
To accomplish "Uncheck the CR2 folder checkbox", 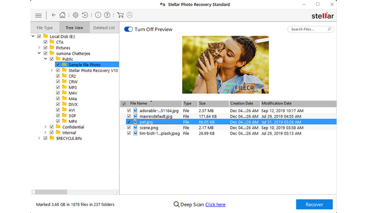I will pos(58,76).
